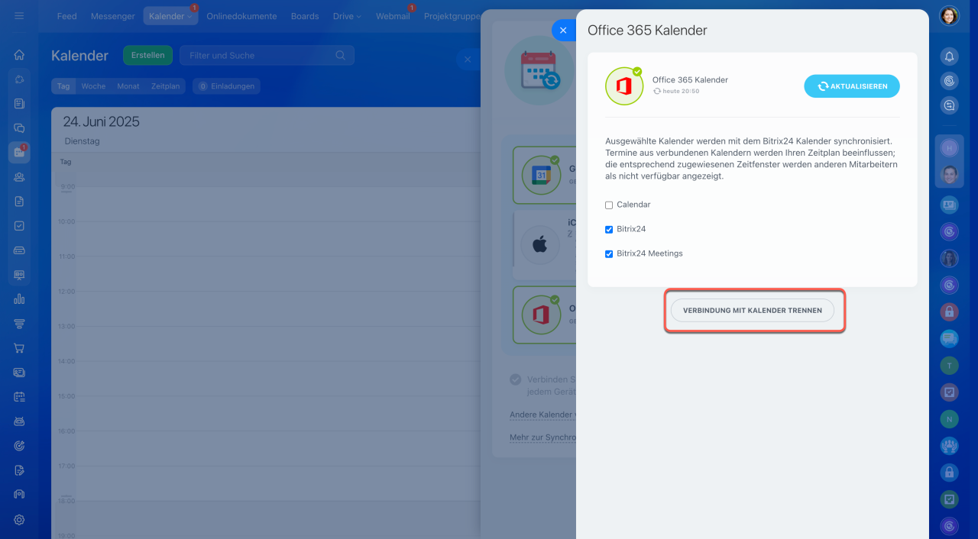Uncheck the Bitrix24 Meetings checkbox

coord(609,253)
